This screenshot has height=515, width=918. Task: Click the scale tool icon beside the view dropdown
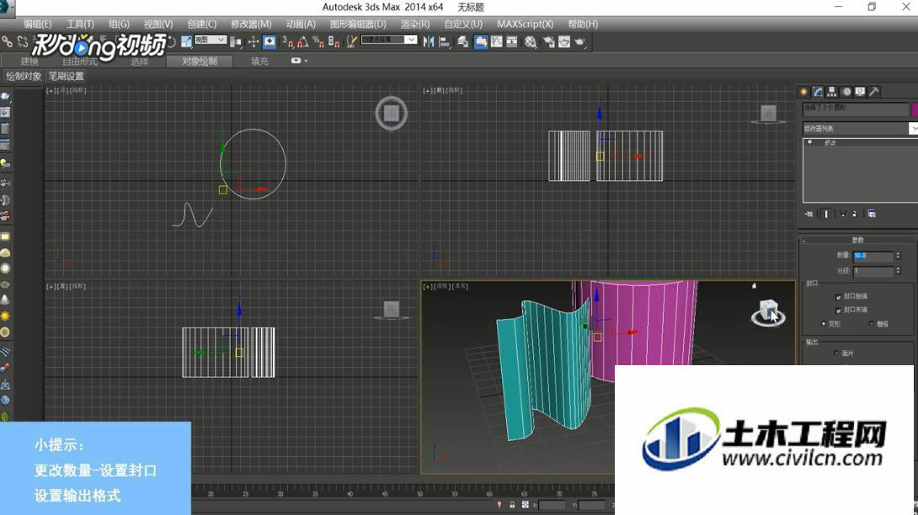tap(186, 41)
